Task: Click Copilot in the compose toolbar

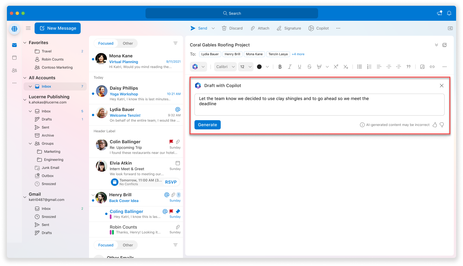Action: pos(318,28)
